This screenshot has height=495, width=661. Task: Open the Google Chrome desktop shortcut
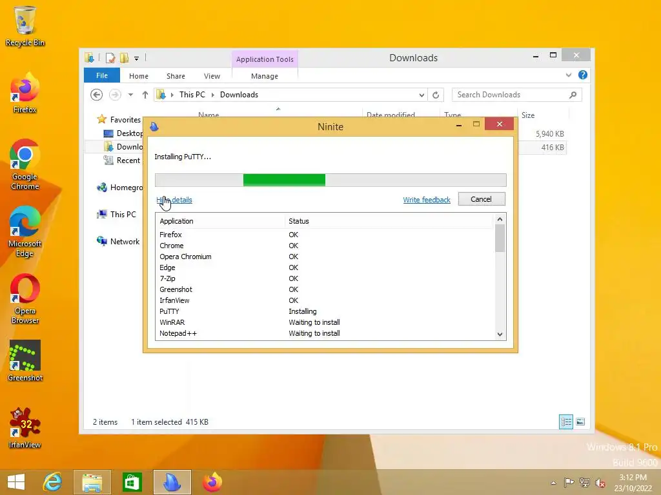(25, 164)
